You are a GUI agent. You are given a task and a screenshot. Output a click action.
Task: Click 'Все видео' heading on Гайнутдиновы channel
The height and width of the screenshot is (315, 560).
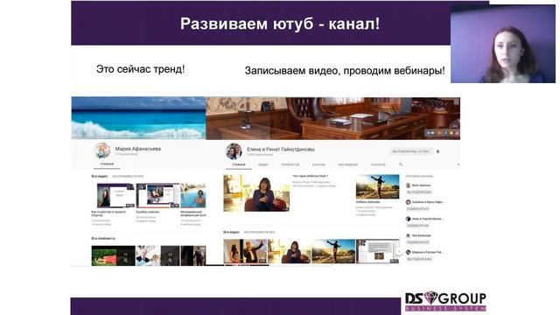[231, 232]
